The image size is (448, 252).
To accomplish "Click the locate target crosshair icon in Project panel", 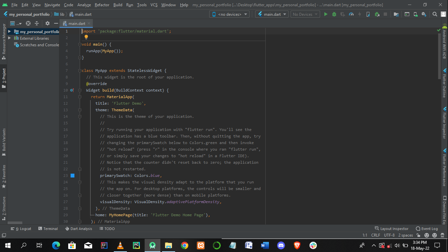I will point(28,23).
